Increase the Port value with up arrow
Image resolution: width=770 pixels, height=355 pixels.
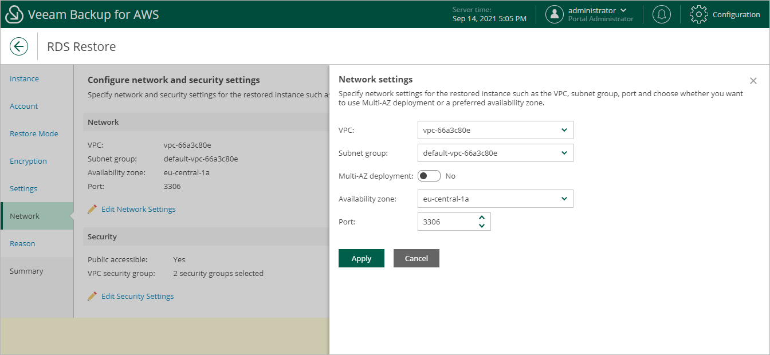click(x=482, y=218)
